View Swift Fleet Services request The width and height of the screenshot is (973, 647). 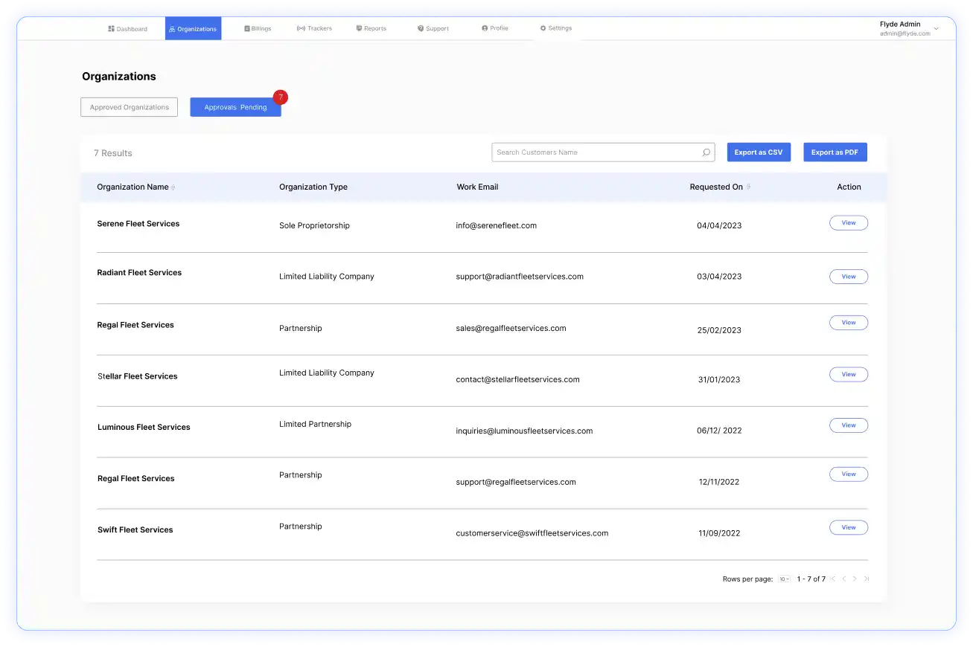[848, 527]
